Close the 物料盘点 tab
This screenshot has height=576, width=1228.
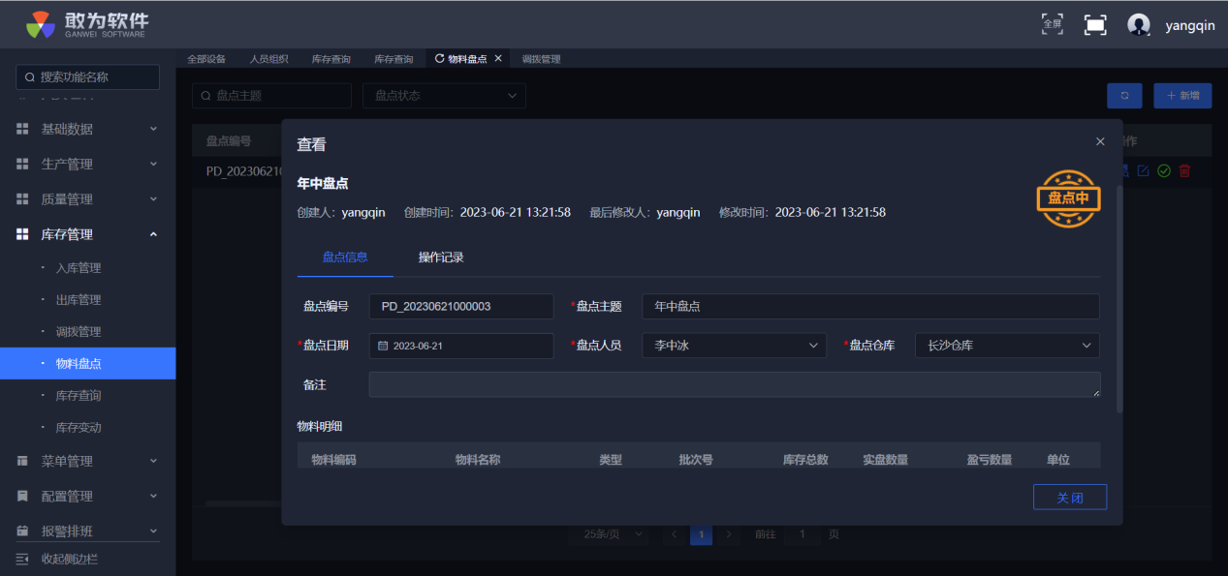[x=498, y=58]
